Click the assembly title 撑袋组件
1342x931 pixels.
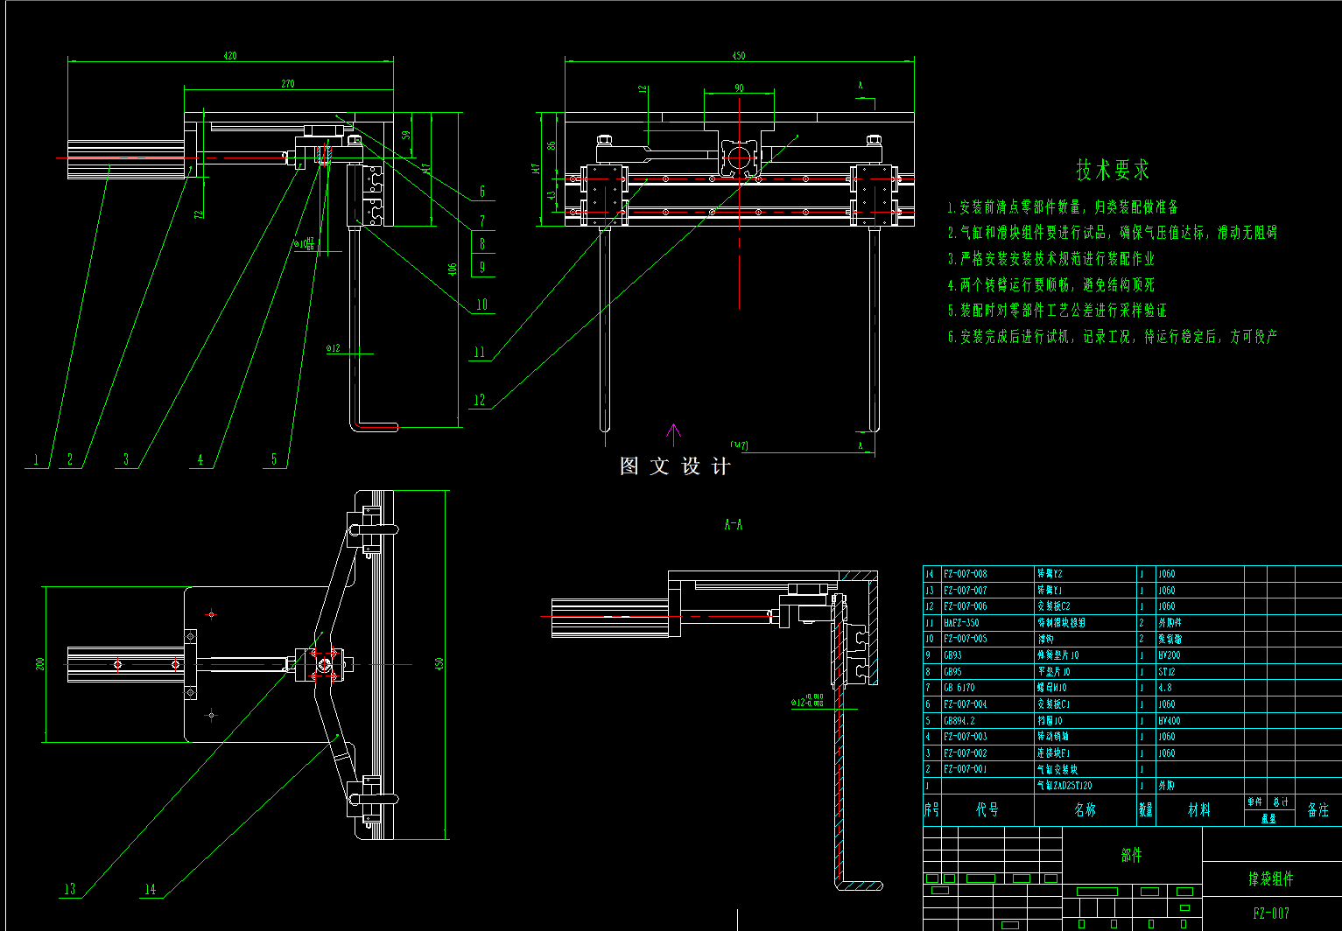[x=1271, y=878]
